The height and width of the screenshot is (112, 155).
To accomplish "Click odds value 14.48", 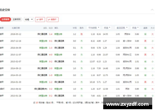I will (x=105, y=68).
